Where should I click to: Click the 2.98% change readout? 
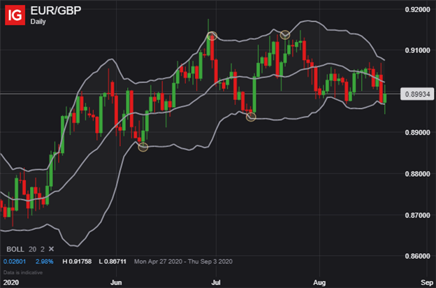point(45,261)
